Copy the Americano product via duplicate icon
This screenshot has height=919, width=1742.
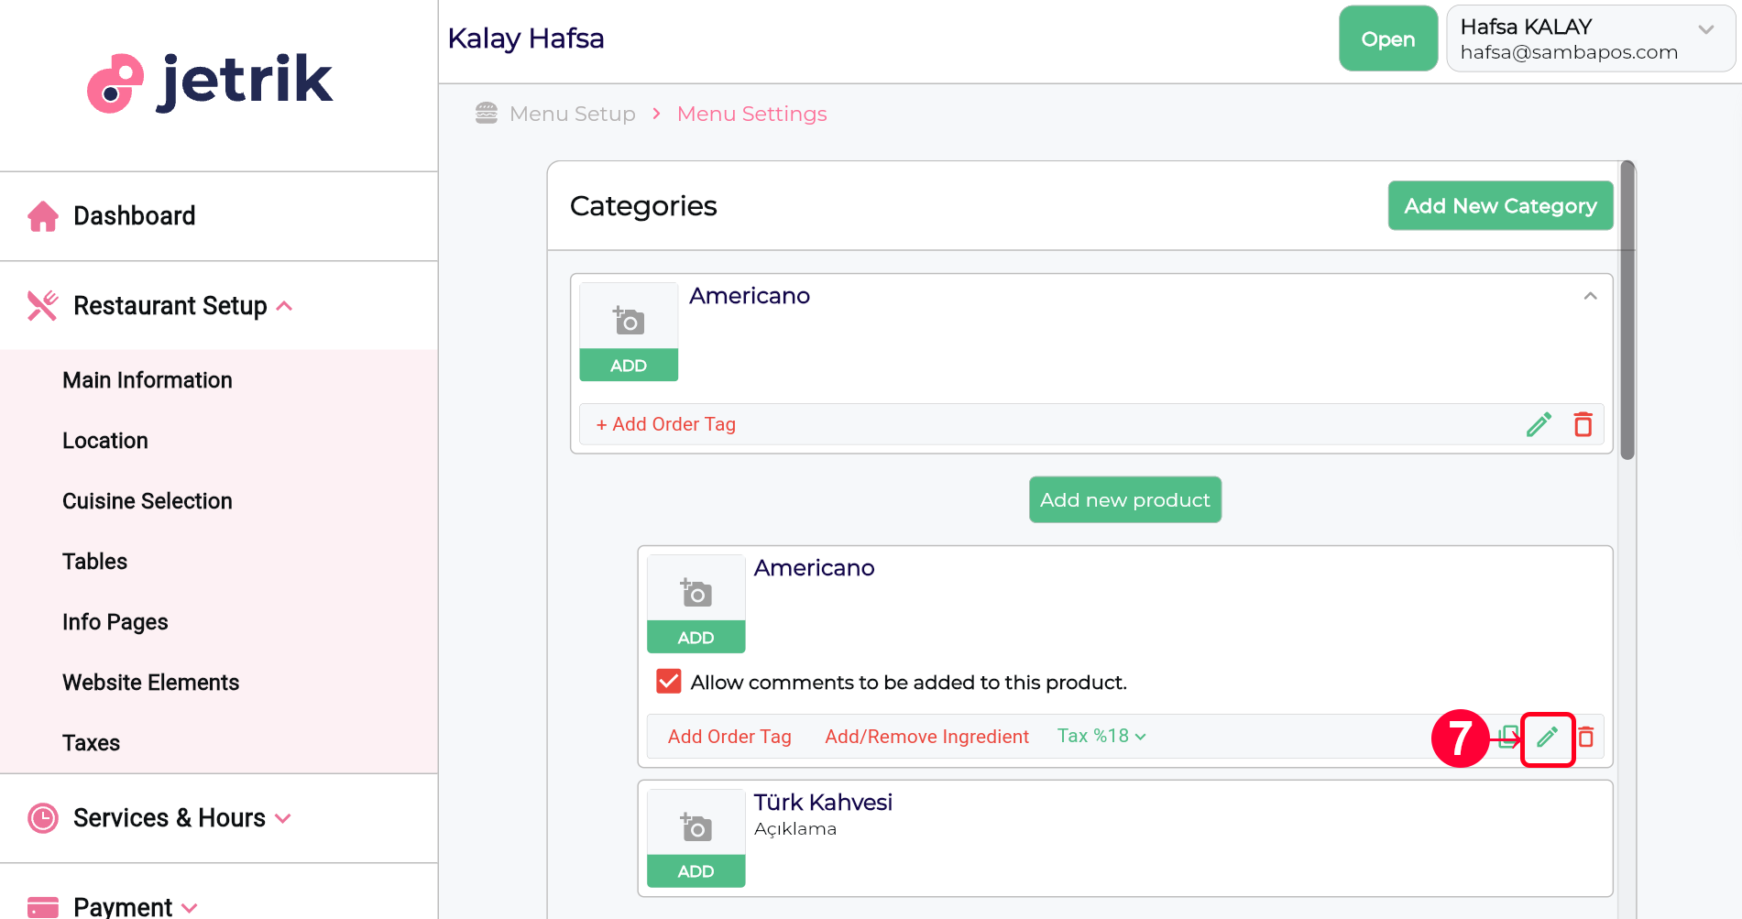1508,737
